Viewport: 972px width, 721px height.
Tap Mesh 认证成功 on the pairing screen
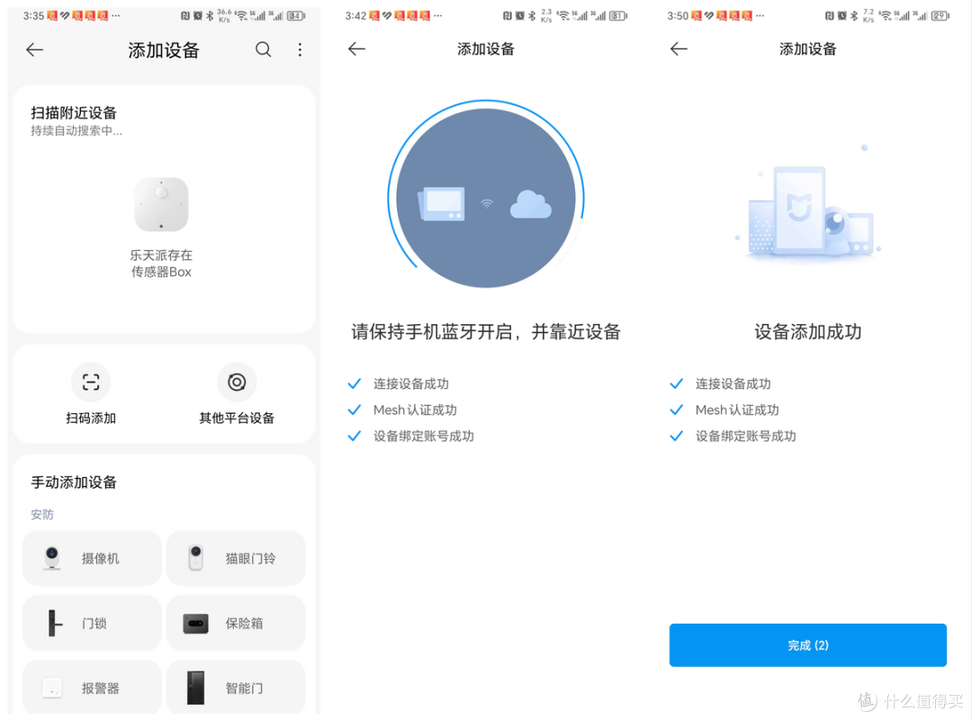(415, 410)
